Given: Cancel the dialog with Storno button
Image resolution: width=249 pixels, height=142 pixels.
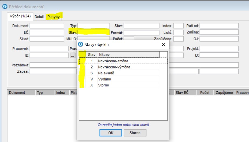Looking at the screenshot, I should (x=135, y=133).
